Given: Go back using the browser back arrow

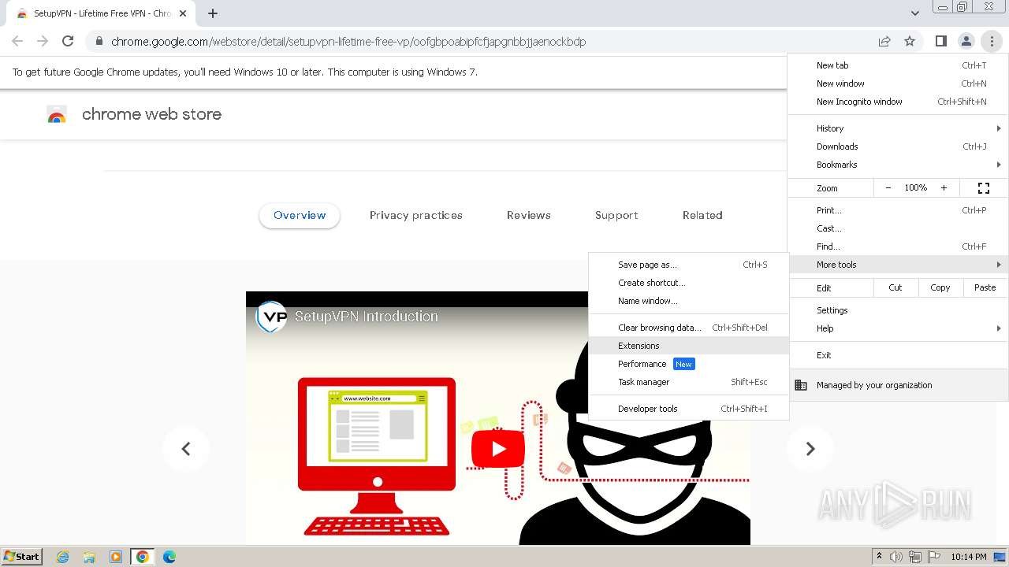Looking at the screenshot, I should pos(17,41).
